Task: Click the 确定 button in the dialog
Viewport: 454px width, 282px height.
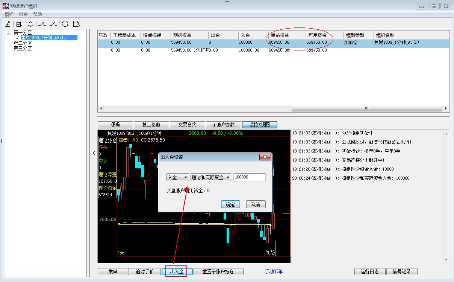Action: coord(230,204)
